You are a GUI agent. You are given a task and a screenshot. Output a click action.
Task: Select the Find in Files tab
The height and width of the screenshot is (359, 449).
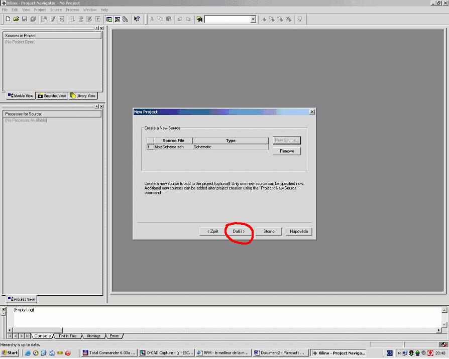[68, 336]
